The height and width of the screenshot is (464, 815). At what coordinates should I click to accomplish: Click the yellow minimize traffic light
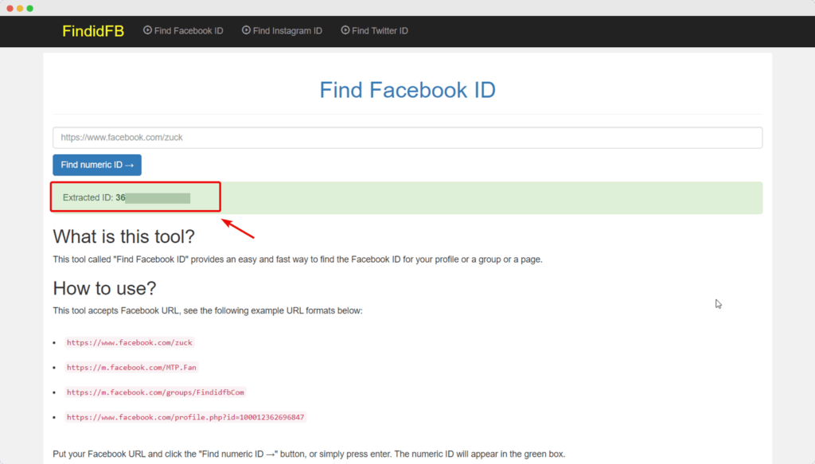[21, 6]
